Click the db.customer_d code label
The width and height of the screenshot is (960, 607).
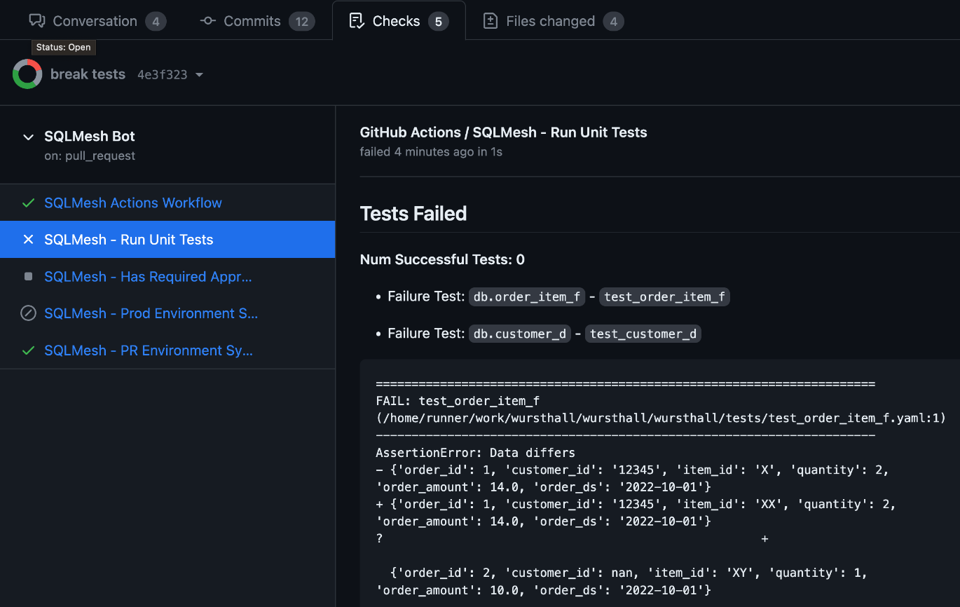[520, 334]
